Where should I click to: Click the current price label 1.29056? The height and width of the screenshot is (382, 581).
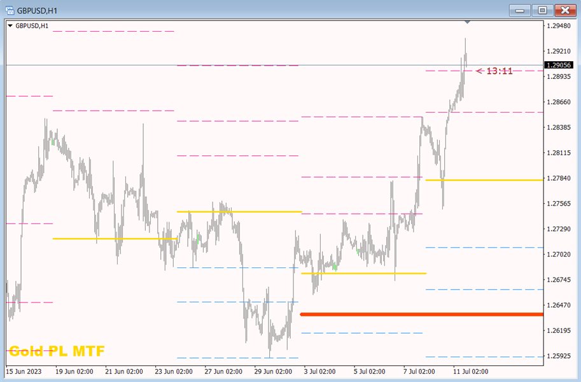pos(559,65)
